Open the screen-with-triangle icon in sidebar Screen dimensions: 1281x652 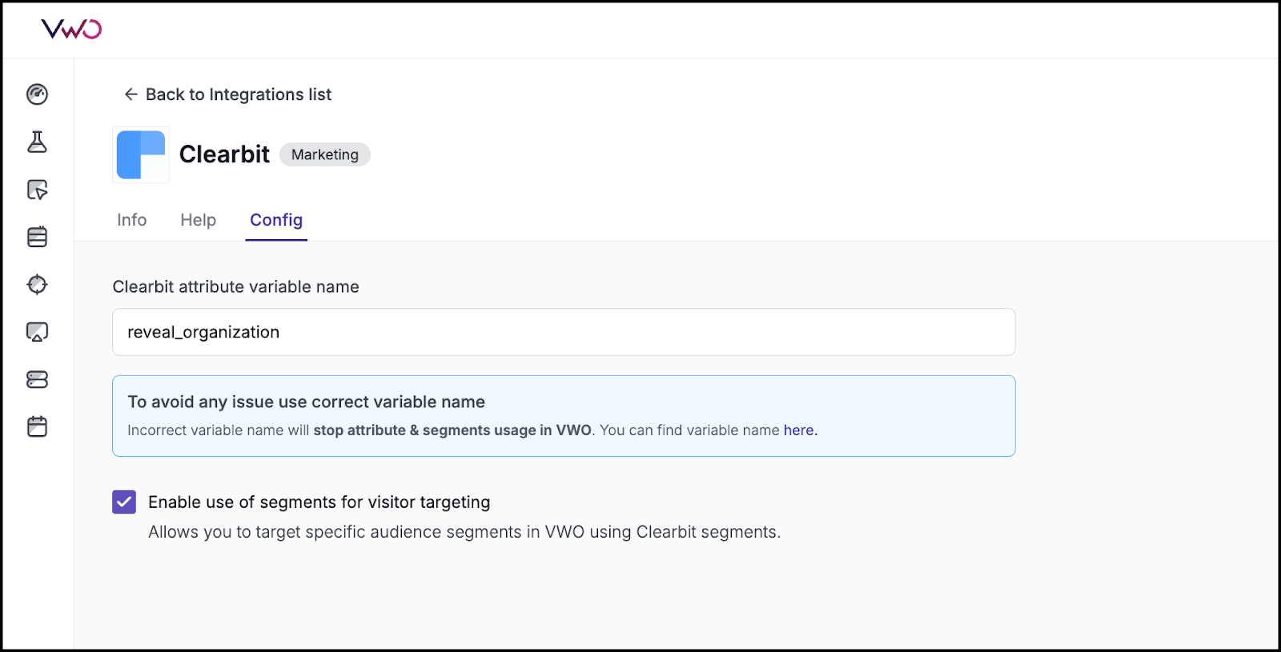coord(37,332)
